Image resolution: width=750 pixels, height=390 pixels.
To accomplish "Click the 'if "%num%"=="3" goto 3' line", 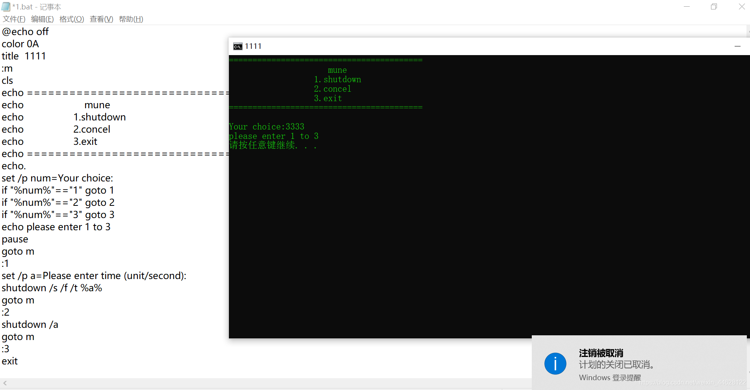I will click(x=58, y=214).
